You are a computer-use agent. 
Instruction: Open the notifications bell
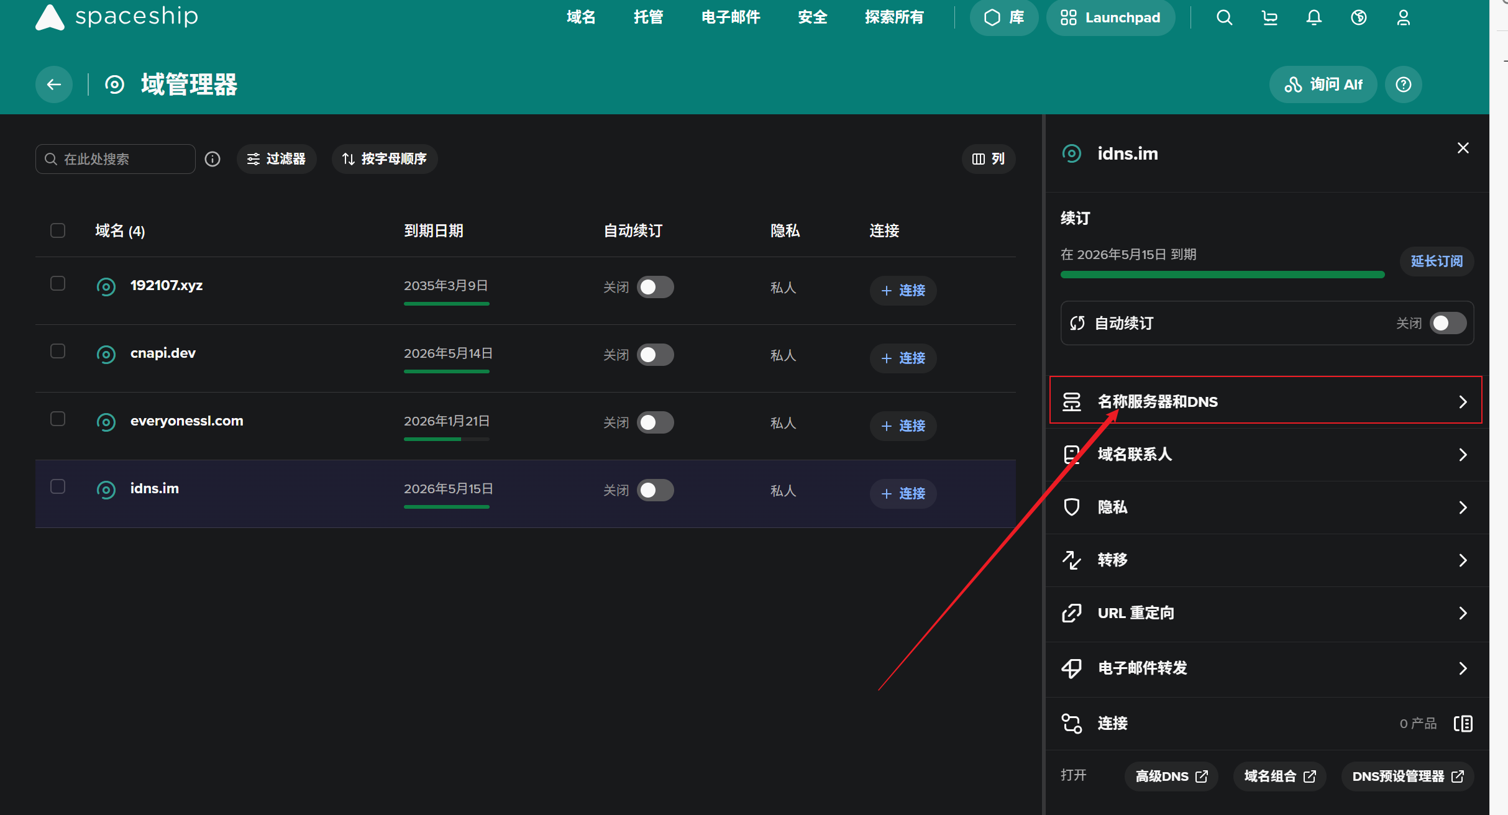point(1314,17)
